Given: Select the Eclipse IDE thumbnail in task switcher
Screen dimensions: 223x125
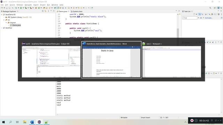Looking at the screenshot, I should point(51,62).
